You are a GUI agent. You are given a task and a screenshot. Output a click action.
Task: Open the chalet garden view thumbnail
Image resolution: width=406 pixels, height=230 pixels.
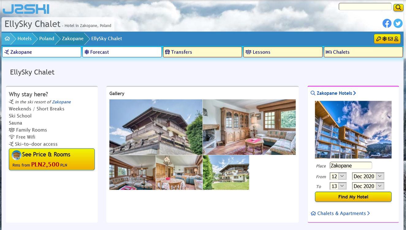226,172
